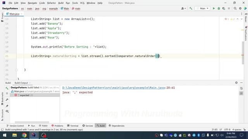
Task: Open the Main.java:20:61 error file link
Action: 114,88
